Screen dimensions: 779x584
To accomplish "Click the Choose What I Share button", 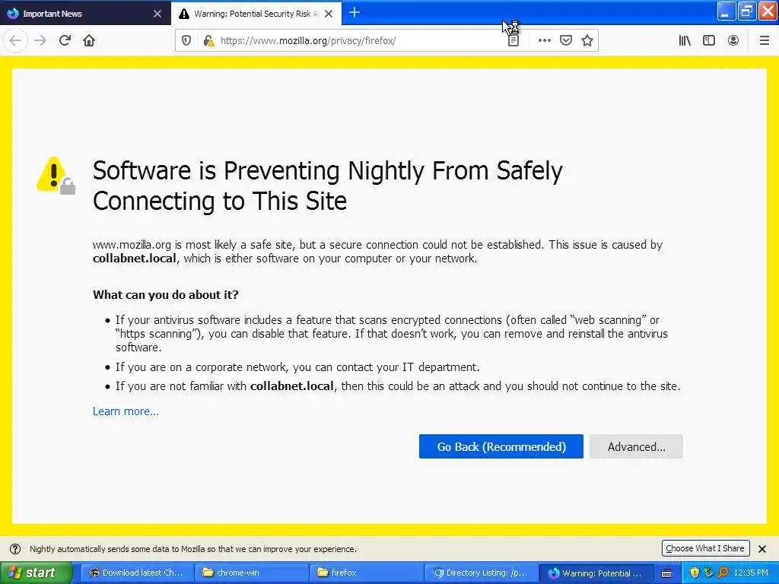I will tap(705, 548).
